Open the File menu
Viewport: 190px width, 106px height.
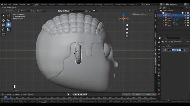click(x=5, y=4)
